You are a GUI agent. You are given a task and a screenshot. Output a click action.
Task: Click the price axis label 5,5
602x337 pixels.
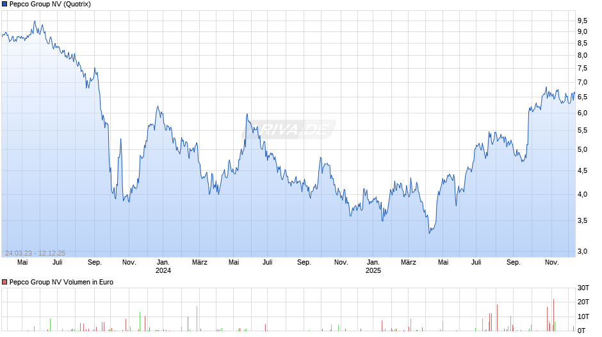(582, 131)
